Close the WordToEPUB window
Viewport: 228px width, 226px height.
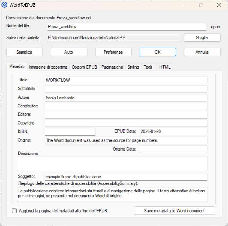click(x=218, y=5)
